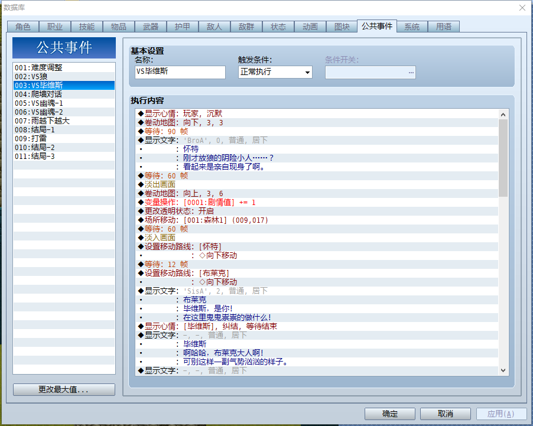
Task: Select the 显示心情: 玩家, 沉默 command
Action: [x=317, y=113]
